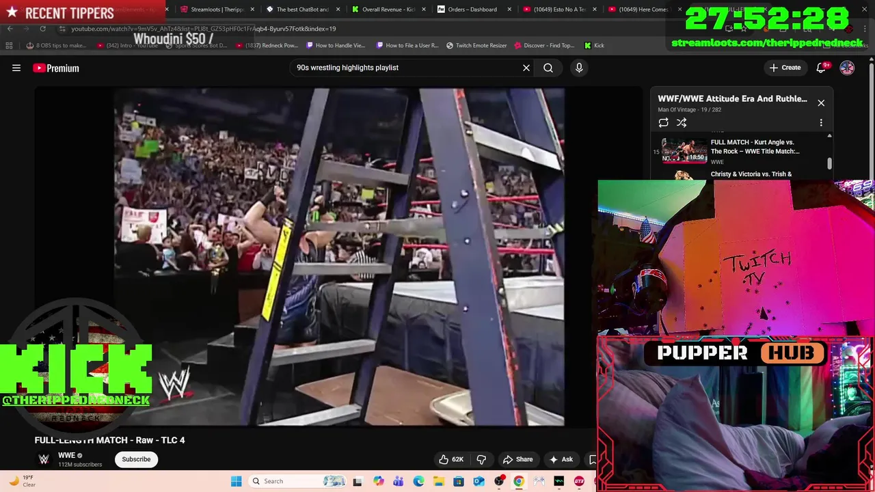The height and width of the screenshot is (492, 875).
Task: Open Outlook on the taskbar
Action: pyautogui.click(x=479, y=481)
